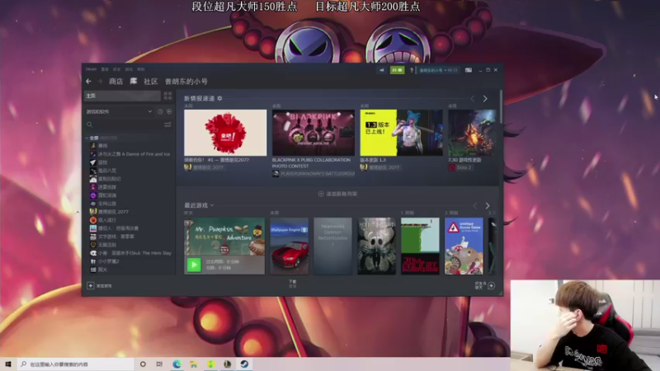Open Task View on taskbar
660x371 pixels.
pos(159,364)
